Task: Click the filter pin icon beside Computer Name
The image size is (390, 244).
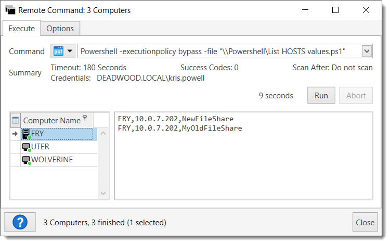Action: pyautogui.click(x=85, y=117)
